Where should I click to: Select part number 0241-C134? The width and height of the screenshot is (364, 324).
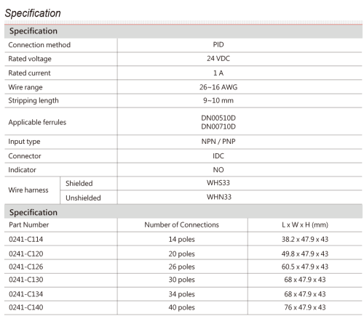pyautogui.click(x=25, y=294)
